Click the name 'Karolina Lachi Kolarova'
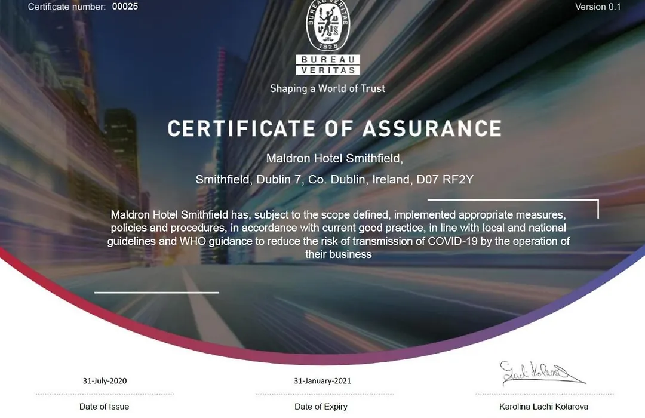Viewport: 645px width, 418px height. point(543,407)
